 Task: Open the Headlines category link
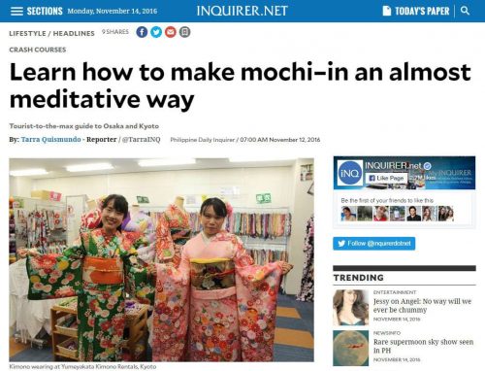click(x=74, y=33)
